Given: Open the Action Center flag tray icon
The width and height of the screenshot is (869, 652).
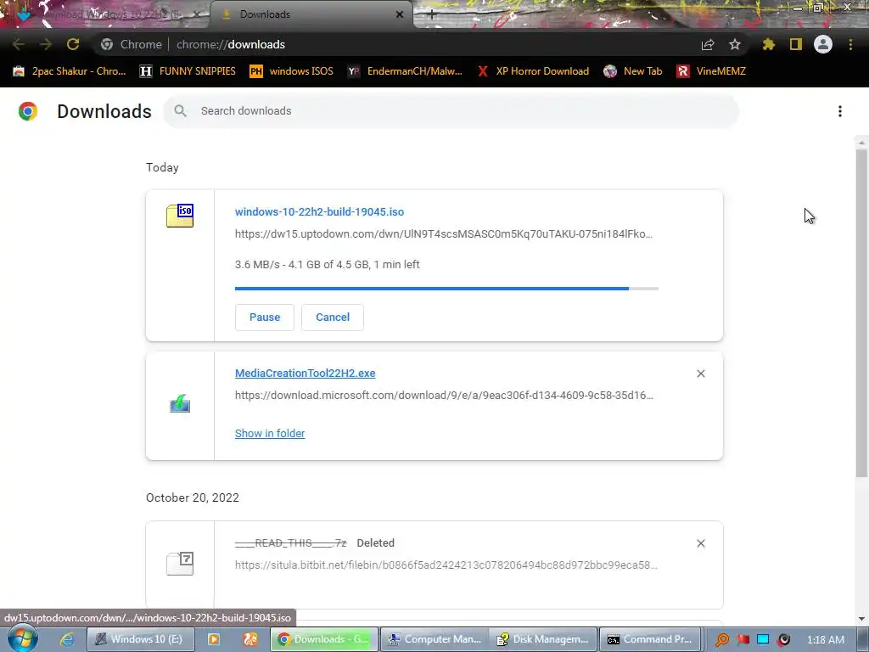Looking at the screenshot, I should [x=743, y=639].
